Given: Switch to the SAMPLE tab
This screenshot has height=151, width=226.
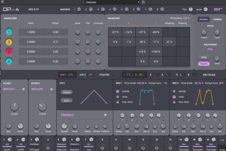Looking at the screenshot, I should tap(217, 19).
